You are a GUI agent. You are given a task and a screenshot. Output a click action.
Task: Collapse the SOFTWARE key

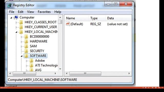(22, 56)
